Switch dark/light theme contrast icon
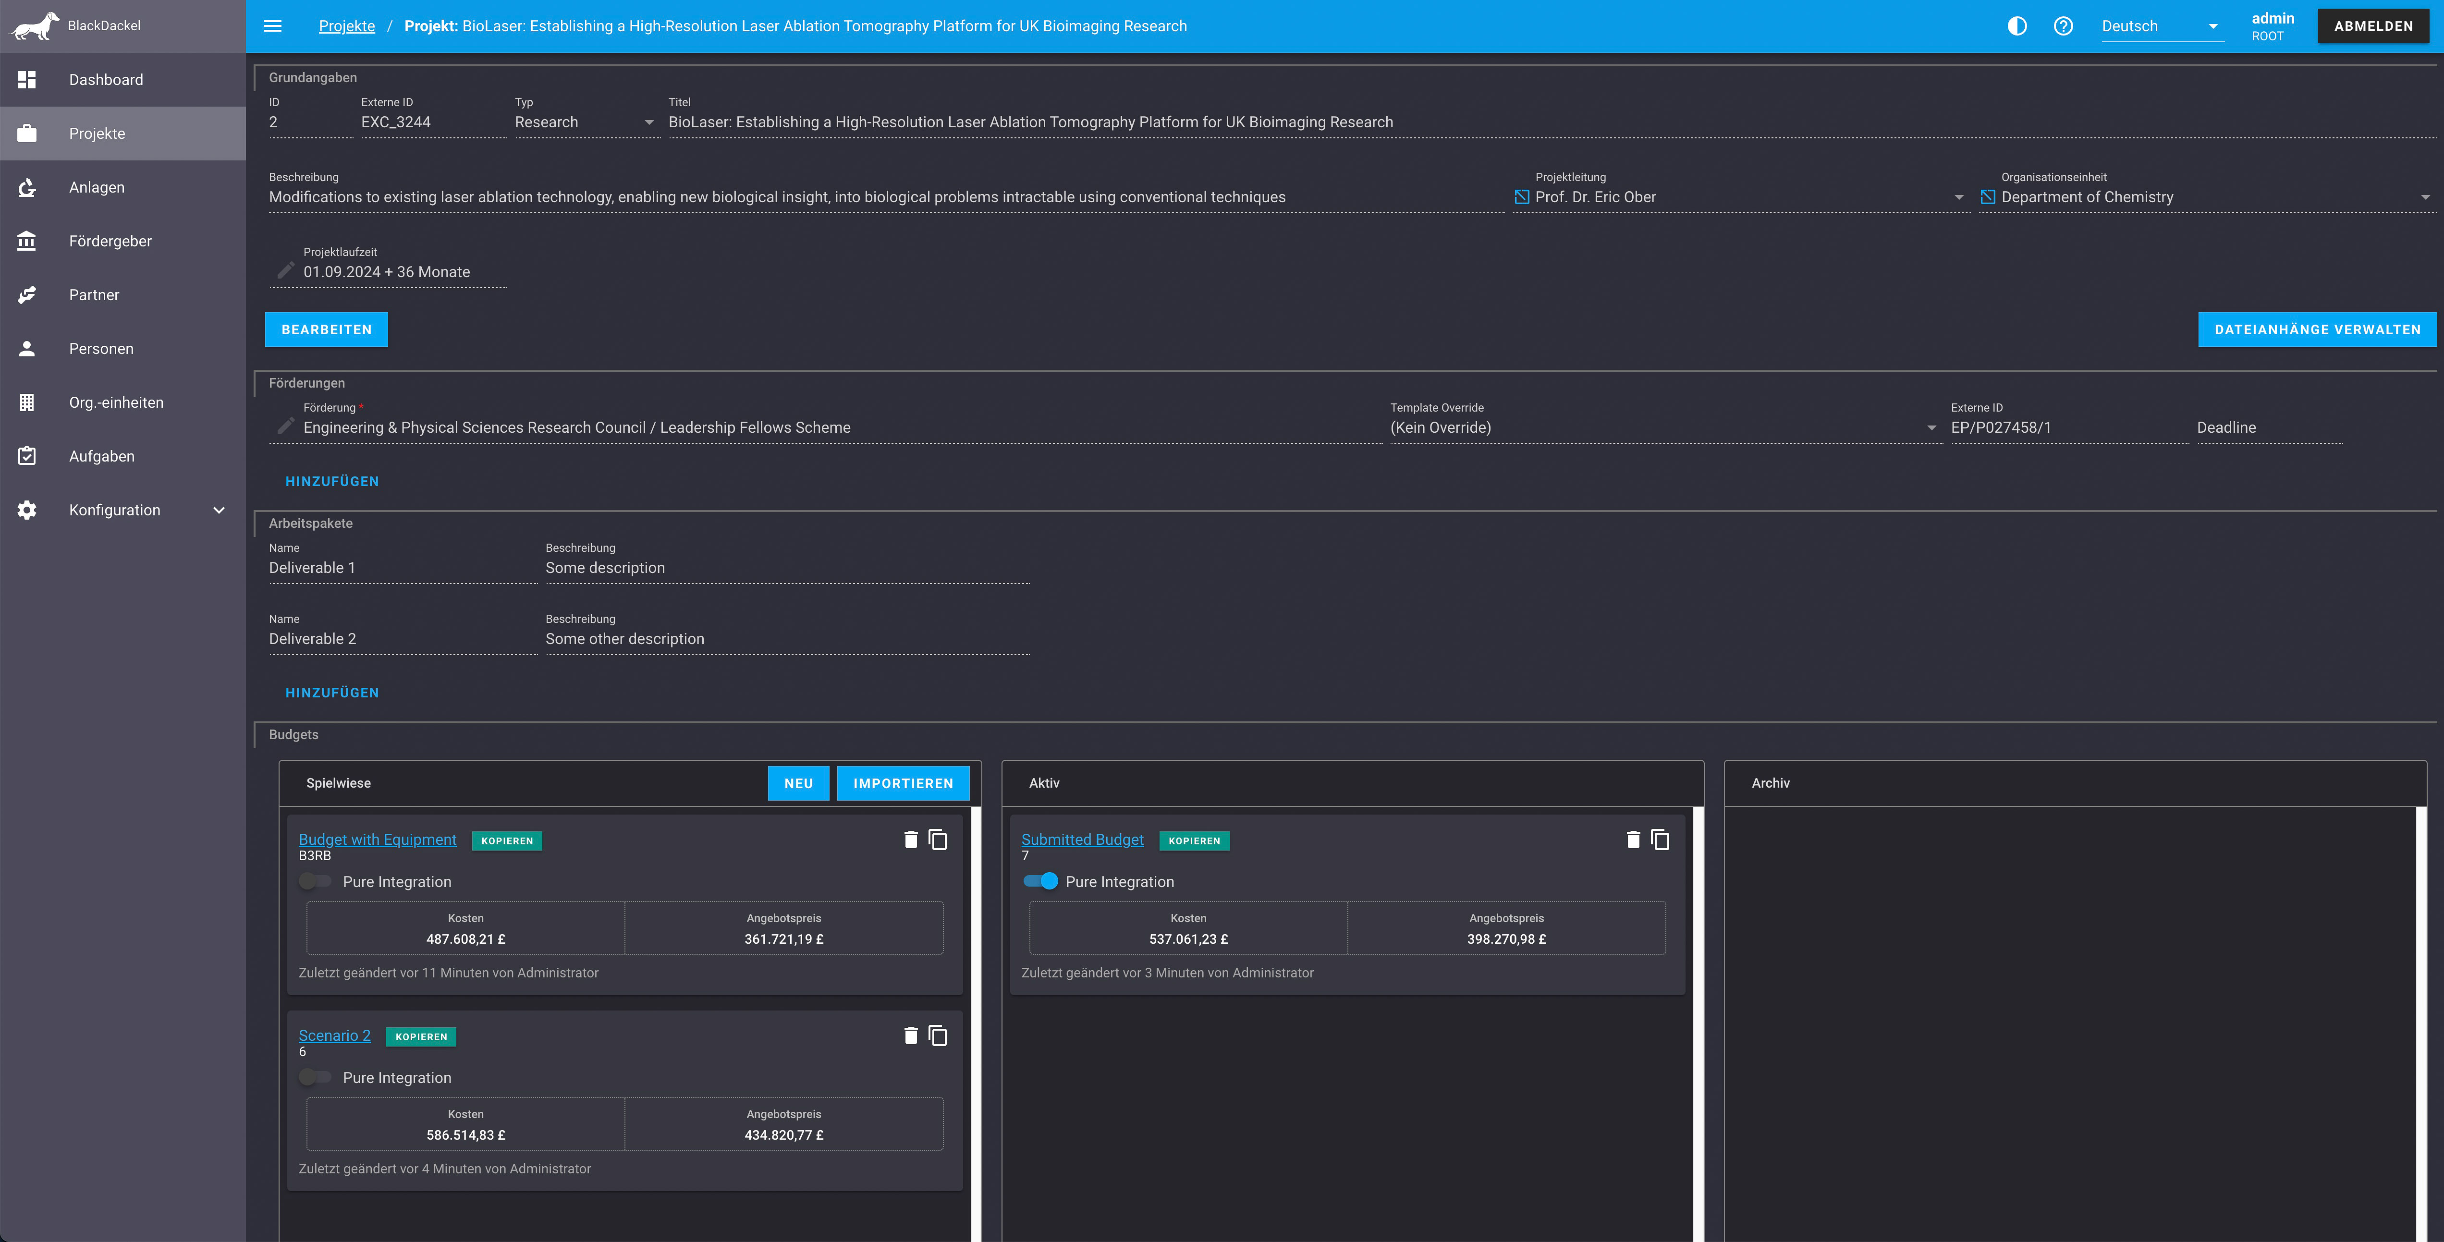The height and width of the screenshot is (1242, 2444). coord(2017,25)
